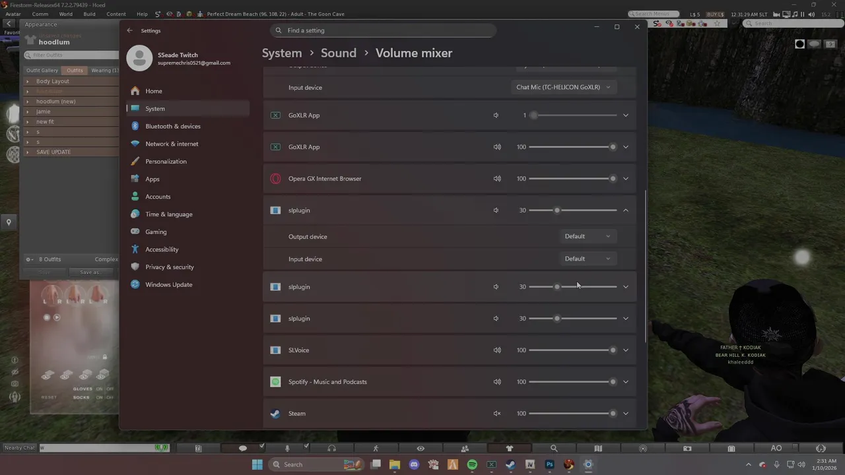Viewport: 845px width, 475px height.
Task: Adjust the Opera GX volume slider
Action: coord(573,179)
